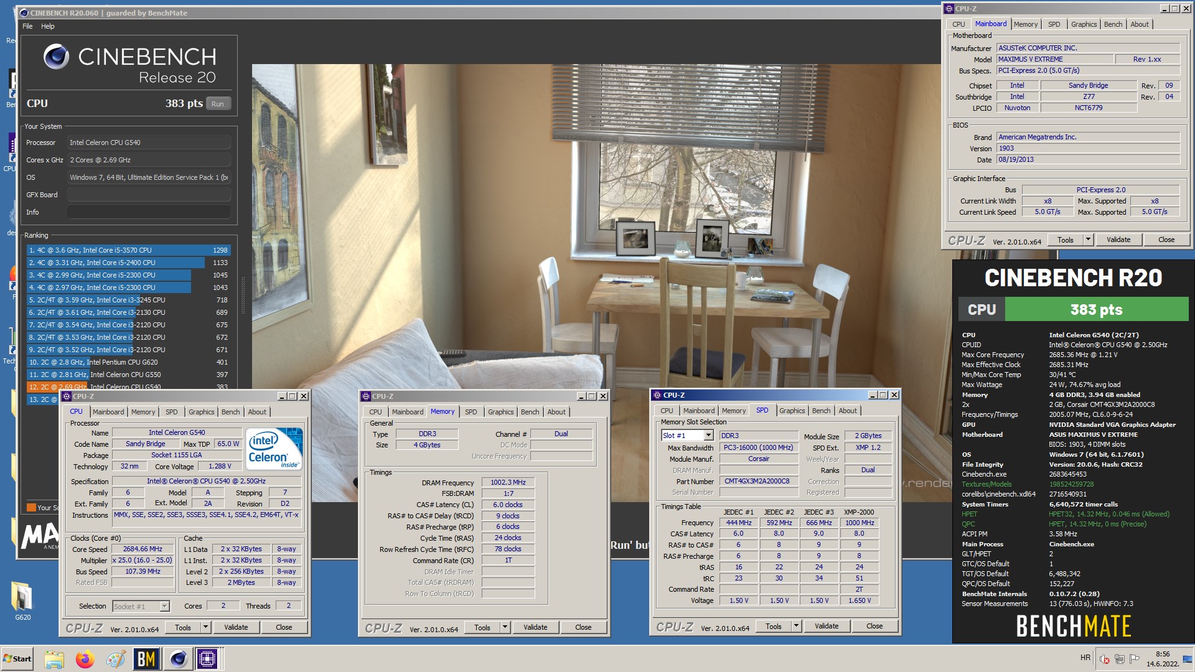Click DRAM Frequency value 1002.3 MHz
Screen dimensions: 1195x672
508,482
